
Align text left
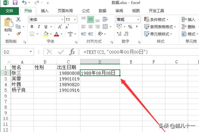coord(84,27)
